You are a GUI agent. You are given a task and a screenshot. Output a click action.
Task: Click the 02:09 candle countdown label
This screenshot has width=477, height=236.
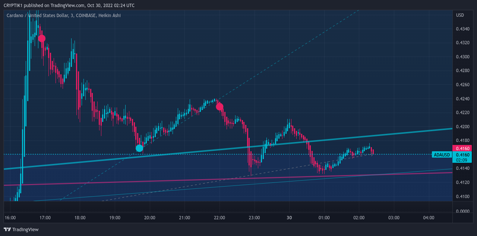click(461, 160)
